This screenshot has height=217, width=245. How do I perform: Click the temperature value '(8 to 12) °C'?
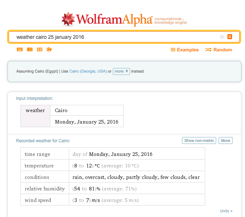86,166
